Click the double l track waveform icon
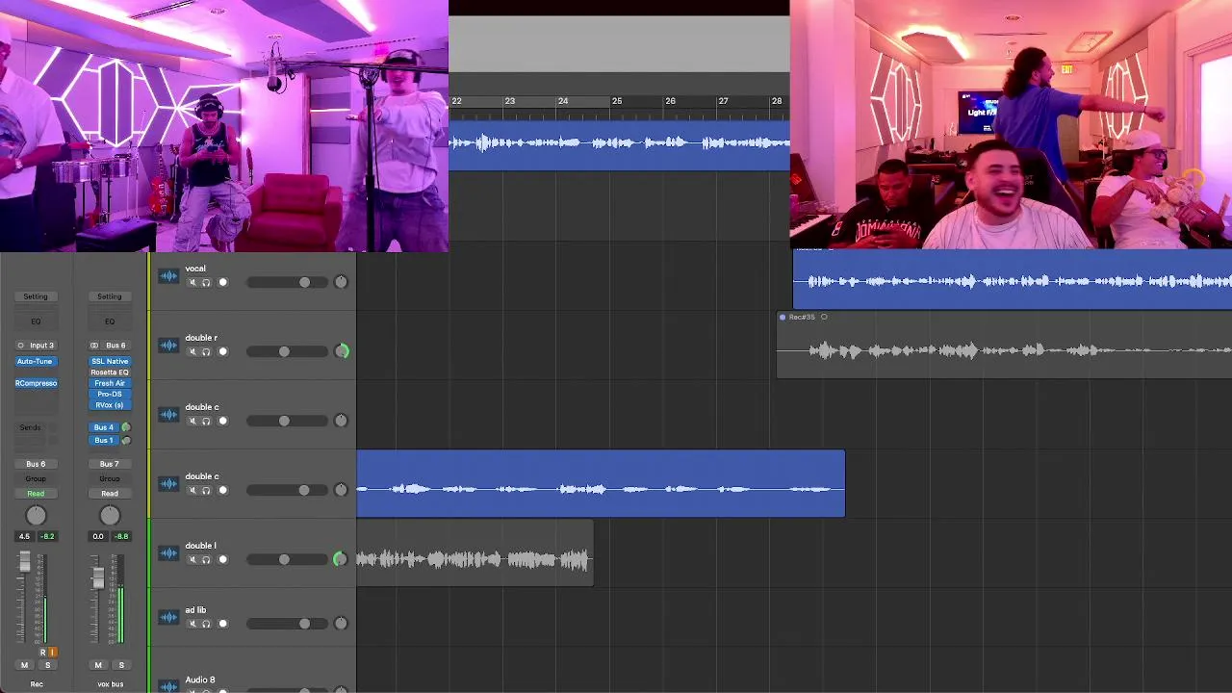1232x693 pixels. [169, 553]
